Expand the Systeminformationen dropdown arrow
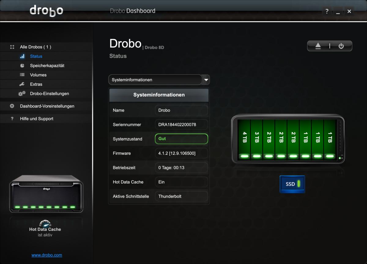This screenshot has width=367, height=264. click(x=206, y=80)
